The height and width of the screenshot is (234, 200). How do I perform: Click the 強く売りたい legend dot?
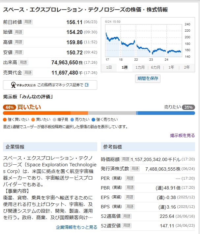pos(94,120)
